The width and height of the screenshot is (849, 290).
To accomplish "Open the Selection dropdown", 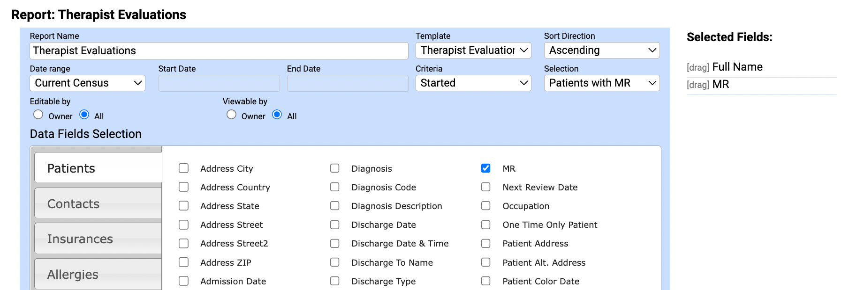I will click(x=601, y=83).
